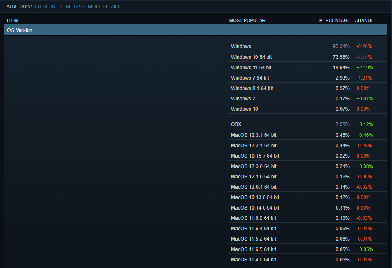Click the ITEM column header
392x268 pixels.
[x=12, y=20]
